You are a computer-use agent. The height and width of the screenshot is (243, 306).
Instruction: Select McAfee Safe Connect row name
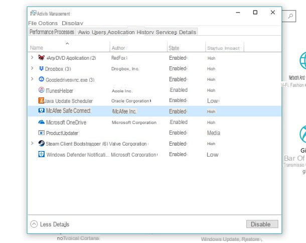pyautogui.click(x=68, y=111)
